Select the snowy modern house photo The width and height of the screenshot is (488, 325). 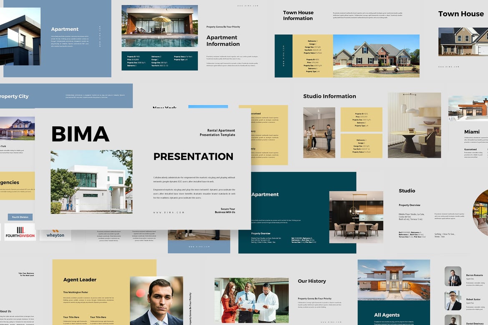click(x=394, y=280)
